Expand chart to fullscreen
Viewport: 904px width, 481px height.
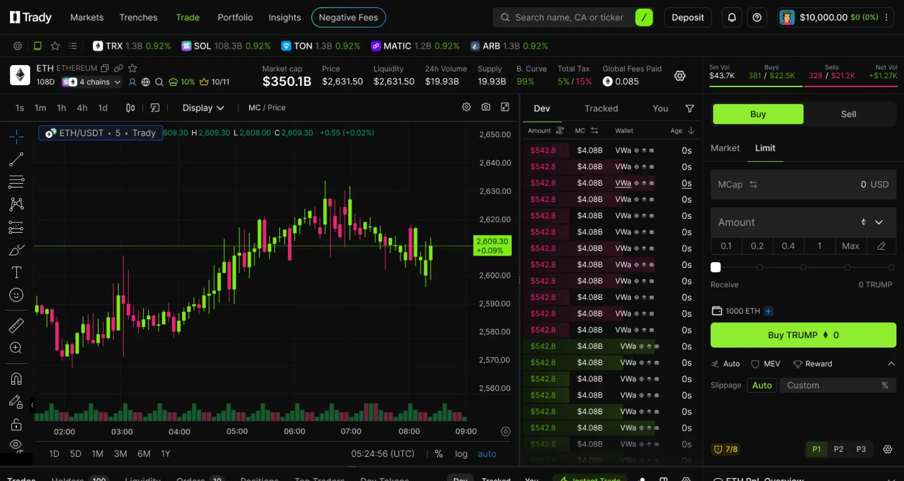click(505, 107)
